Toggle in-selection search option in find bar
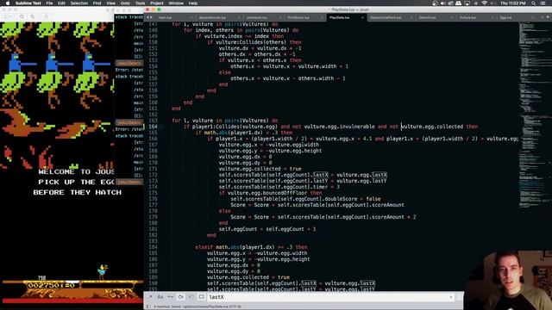The width and height of the screenshot is (552, 310). click(x=191, y=297)
